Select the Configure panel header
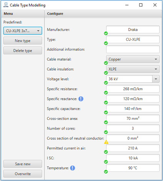Image resolution: width=163 pixels, height=181 pixels. [103, 13]
